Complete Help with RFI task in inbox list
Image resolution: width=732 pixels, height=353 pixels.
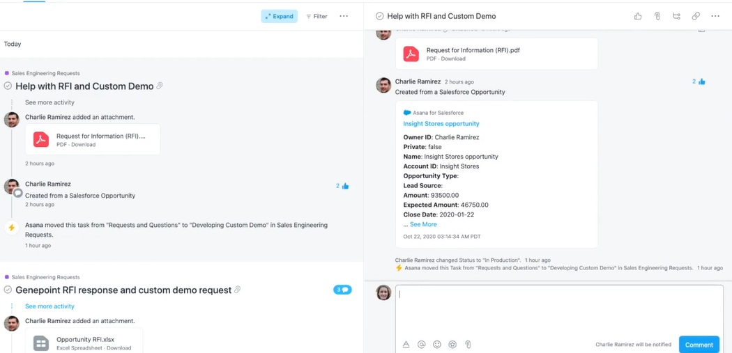[8, 86]
